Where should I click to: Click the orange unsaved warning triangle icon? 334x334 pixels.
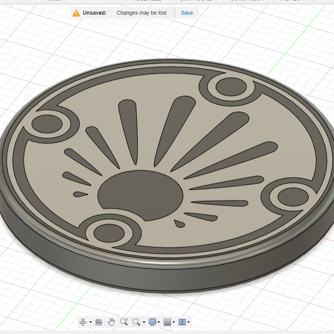pos(76,13)
